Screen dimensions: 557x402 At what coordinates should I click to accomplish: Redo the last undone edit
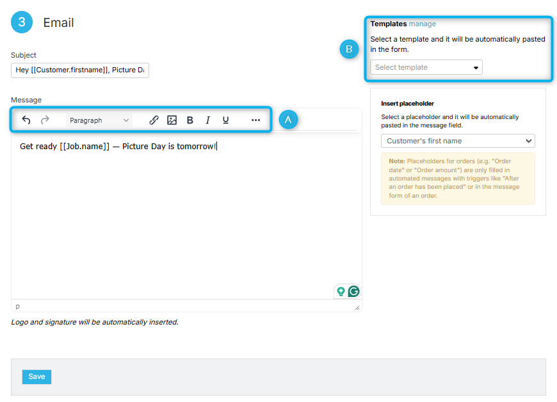[x=45, y=120]
